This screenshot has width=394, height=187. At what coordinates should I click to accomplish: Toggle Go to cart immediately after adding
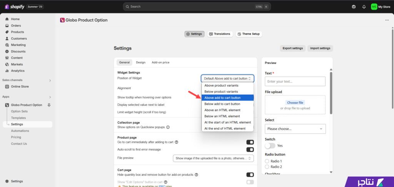250,142
